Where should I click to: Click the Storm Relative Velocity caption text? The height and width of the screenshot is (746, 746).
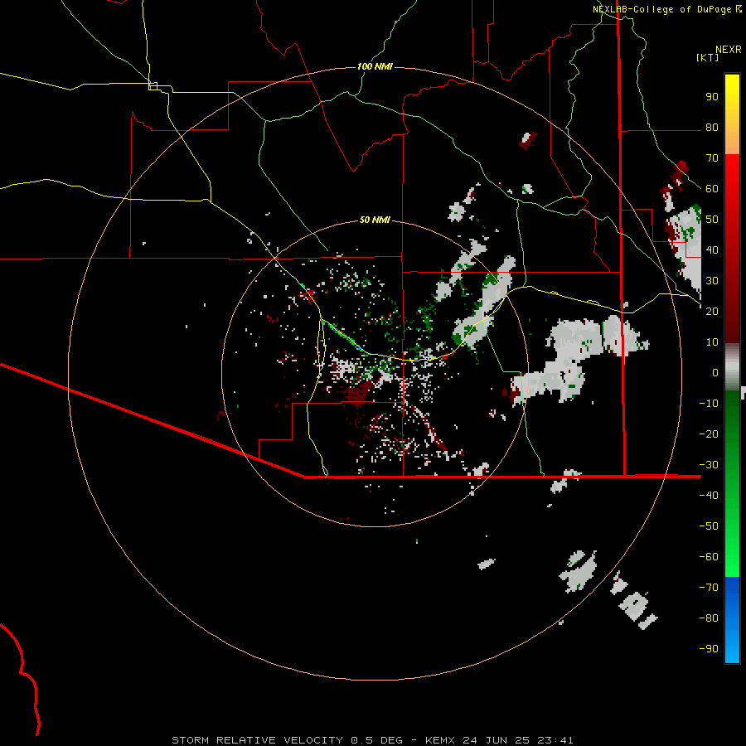(372, 740)
